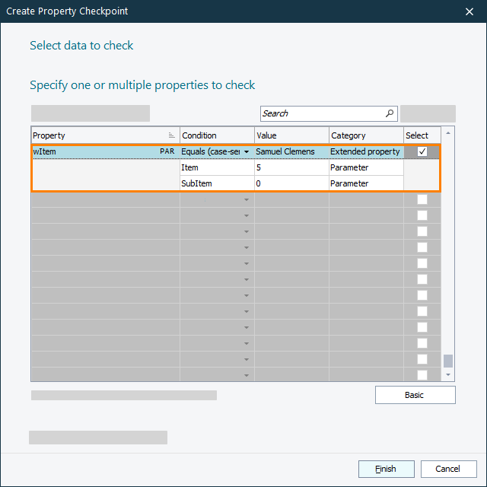Viewport: 487px width, 487px height.
Task: Click the Category column header
Action: point(365,135)
